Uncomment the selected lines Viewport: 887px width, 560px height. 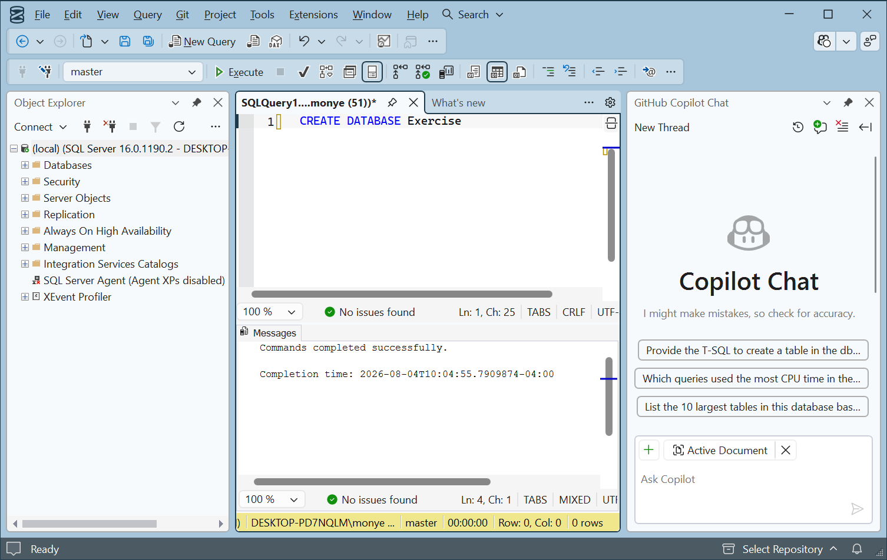point(569,72)
